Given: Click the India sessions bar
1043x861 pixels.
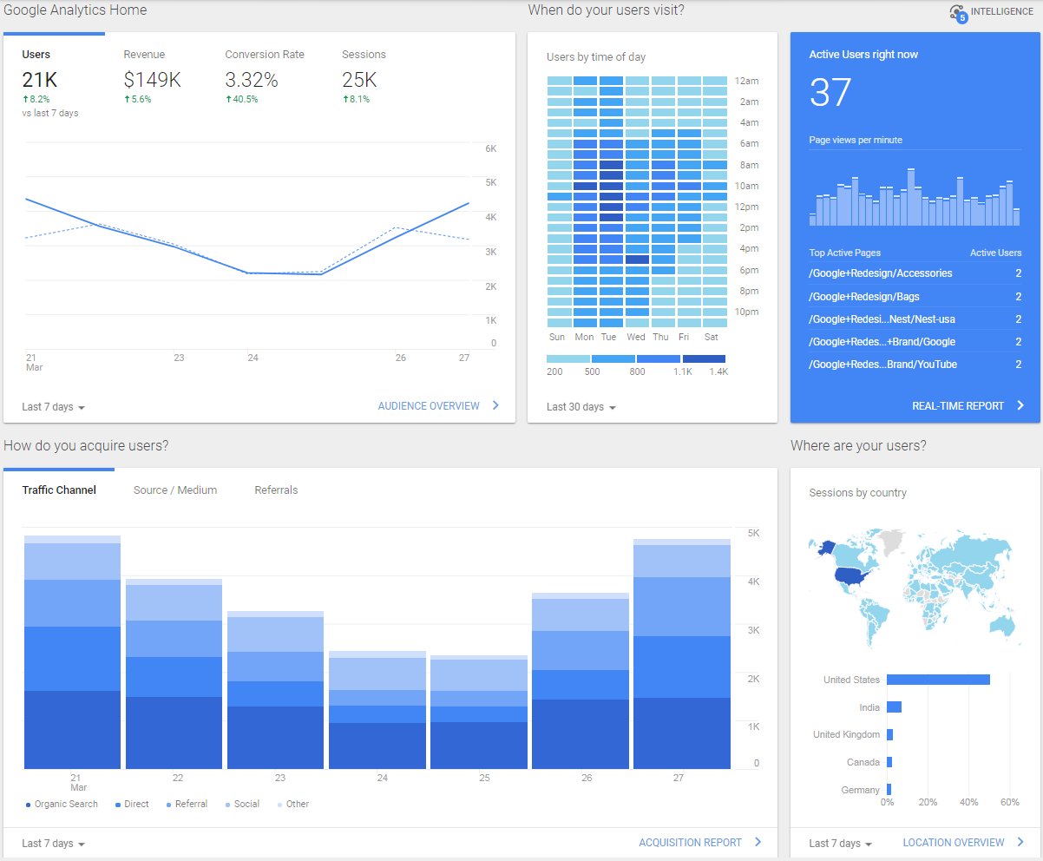Looking at the screenshot, I should coord(894,707).
